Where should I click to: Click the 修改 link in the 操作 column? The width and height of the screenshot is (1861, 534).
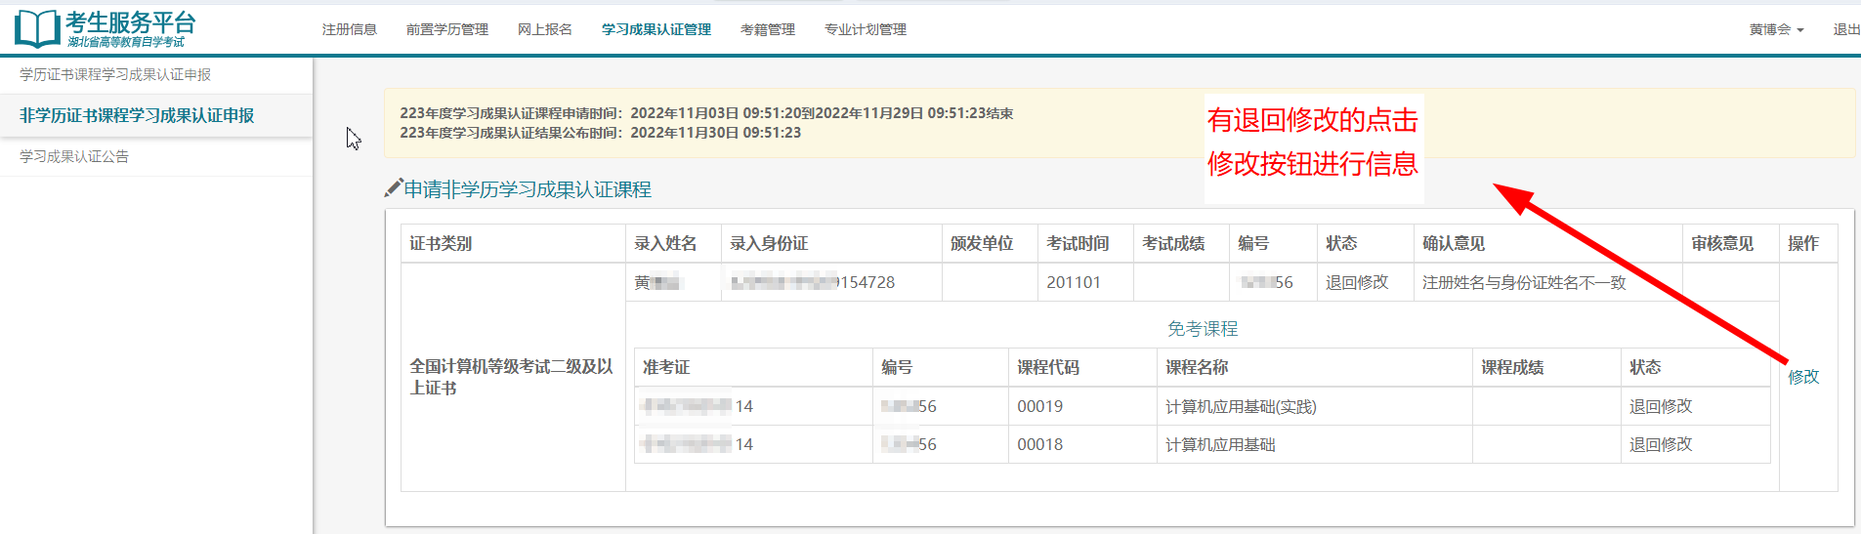point(1802,376)
